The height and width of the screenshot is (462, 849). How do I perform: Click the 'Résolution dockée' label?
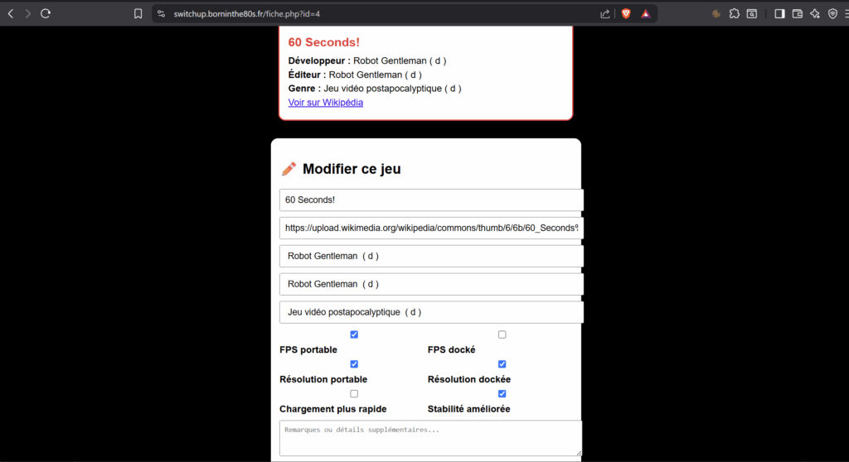469,380
